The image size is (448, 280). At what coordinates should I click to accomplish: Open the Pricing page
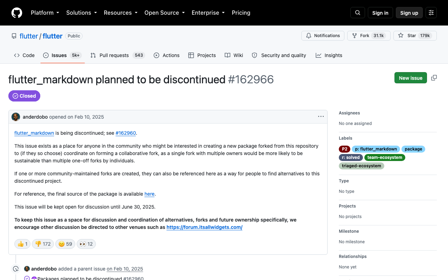pos(241,13)
